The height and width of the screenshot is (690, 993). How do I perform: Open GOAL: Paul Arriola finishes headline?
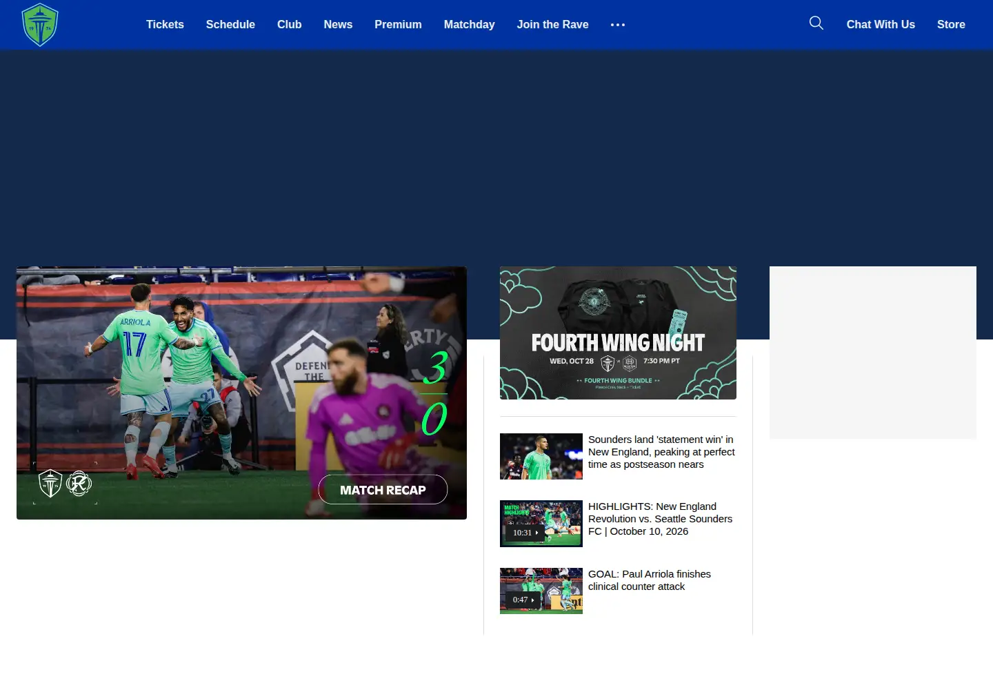coord(650,580)
